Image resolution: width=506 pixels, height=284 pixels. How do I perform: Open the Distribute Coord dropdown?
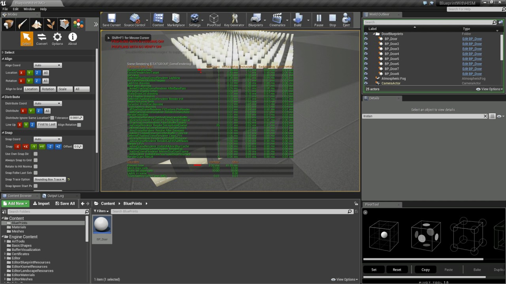pyautogui.click(x=47, y=103)
